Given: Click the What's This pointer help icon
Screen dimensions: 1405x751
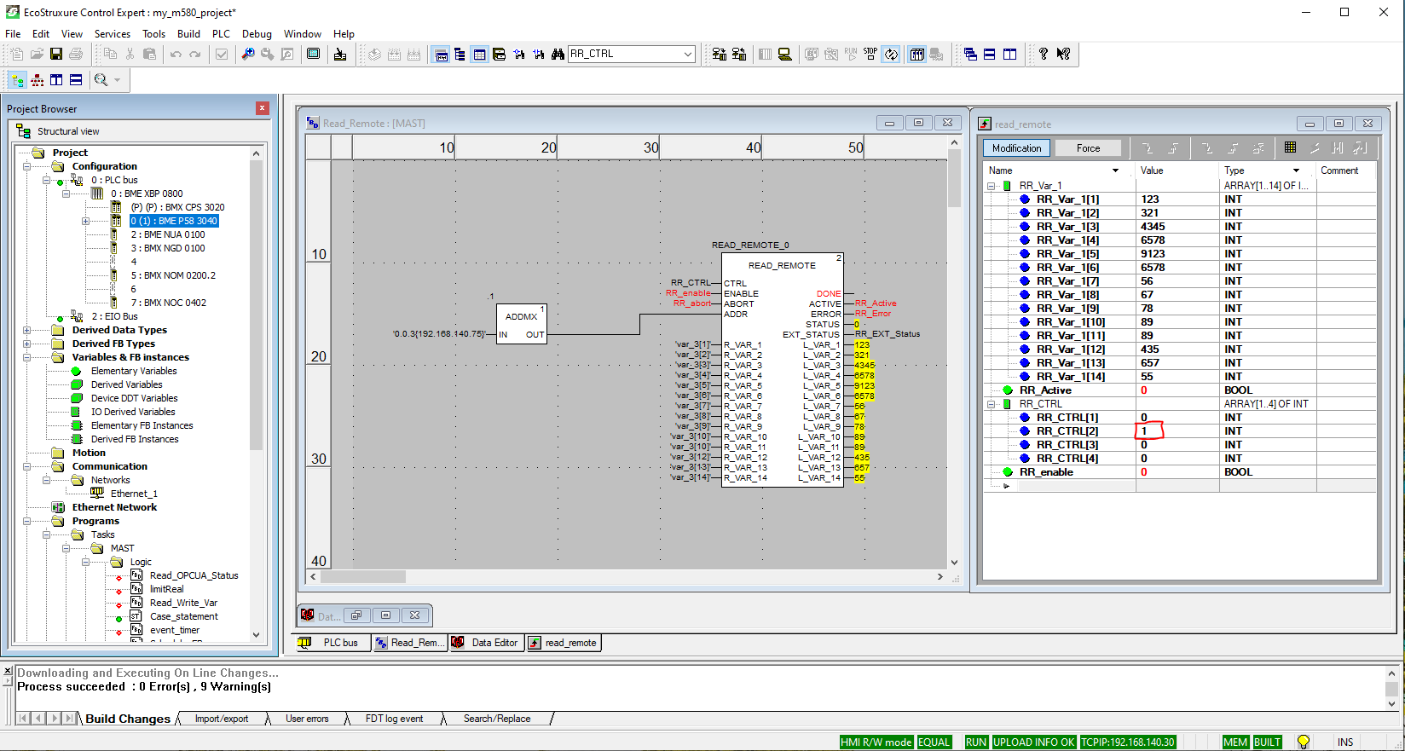Looking at the screenshot, I should [1063, 54].
